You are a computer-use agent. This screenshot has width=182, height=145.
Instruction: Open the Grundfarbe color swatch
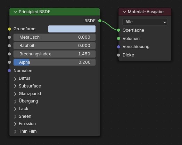coord(72,29)
